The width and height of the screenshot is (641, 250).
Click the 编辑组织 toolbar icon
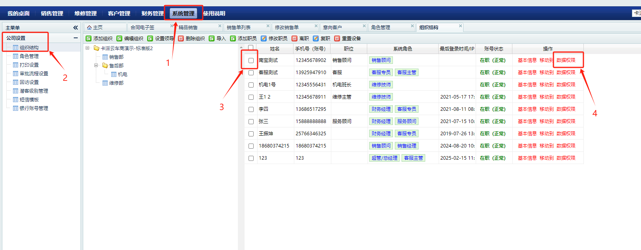click(x=120, y=39)
